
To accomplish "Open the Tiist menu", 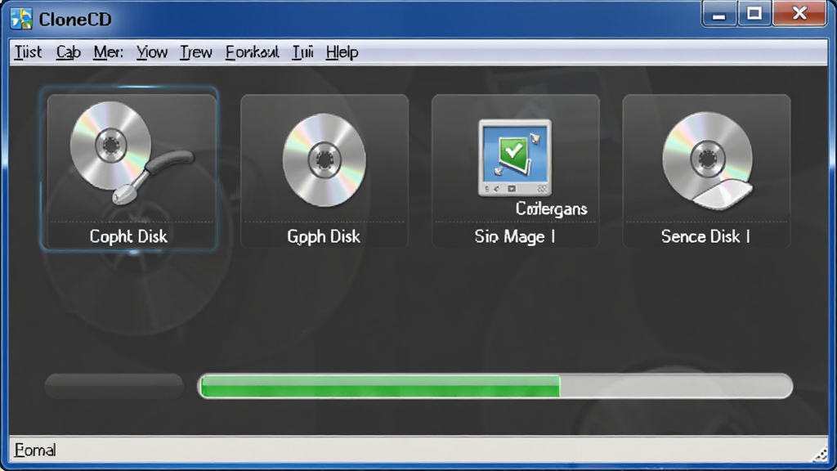I will tap(28, 52).
